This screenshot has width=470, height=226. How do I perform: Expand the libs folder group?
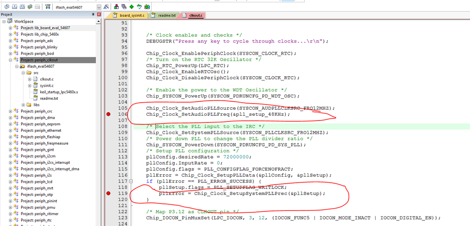[x=23, y=105]
